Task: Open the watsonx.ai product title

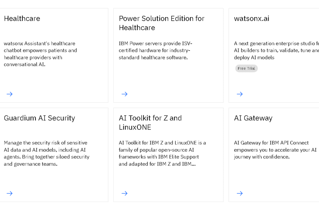Action: tap(252, 19)
